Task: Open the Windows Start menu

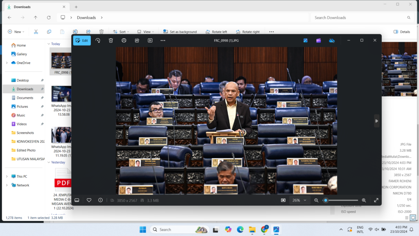Action: coord(142,229)
